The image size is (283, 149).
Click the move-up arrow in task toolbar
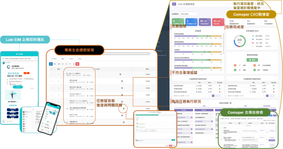tap(70, 64)
